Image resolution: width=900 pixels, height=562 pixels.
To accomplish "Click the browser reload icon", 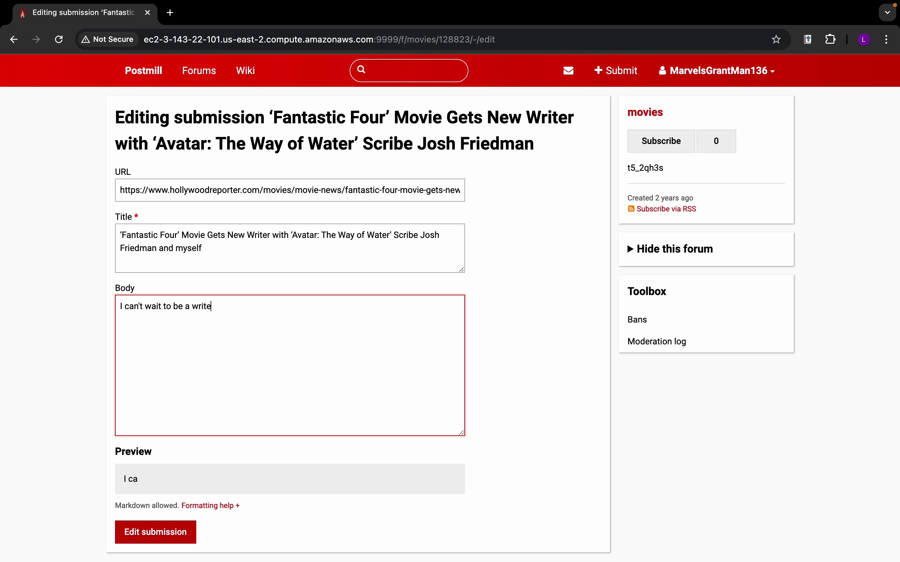I will pos(59,39).
